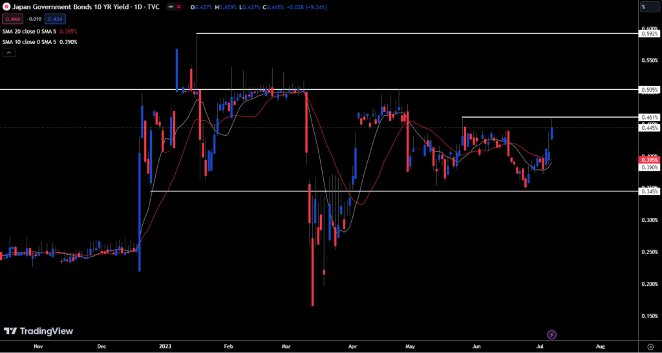
Task: Click the 0.250% price axis tick
Action: pyautogui.click(x=649, y=252)
